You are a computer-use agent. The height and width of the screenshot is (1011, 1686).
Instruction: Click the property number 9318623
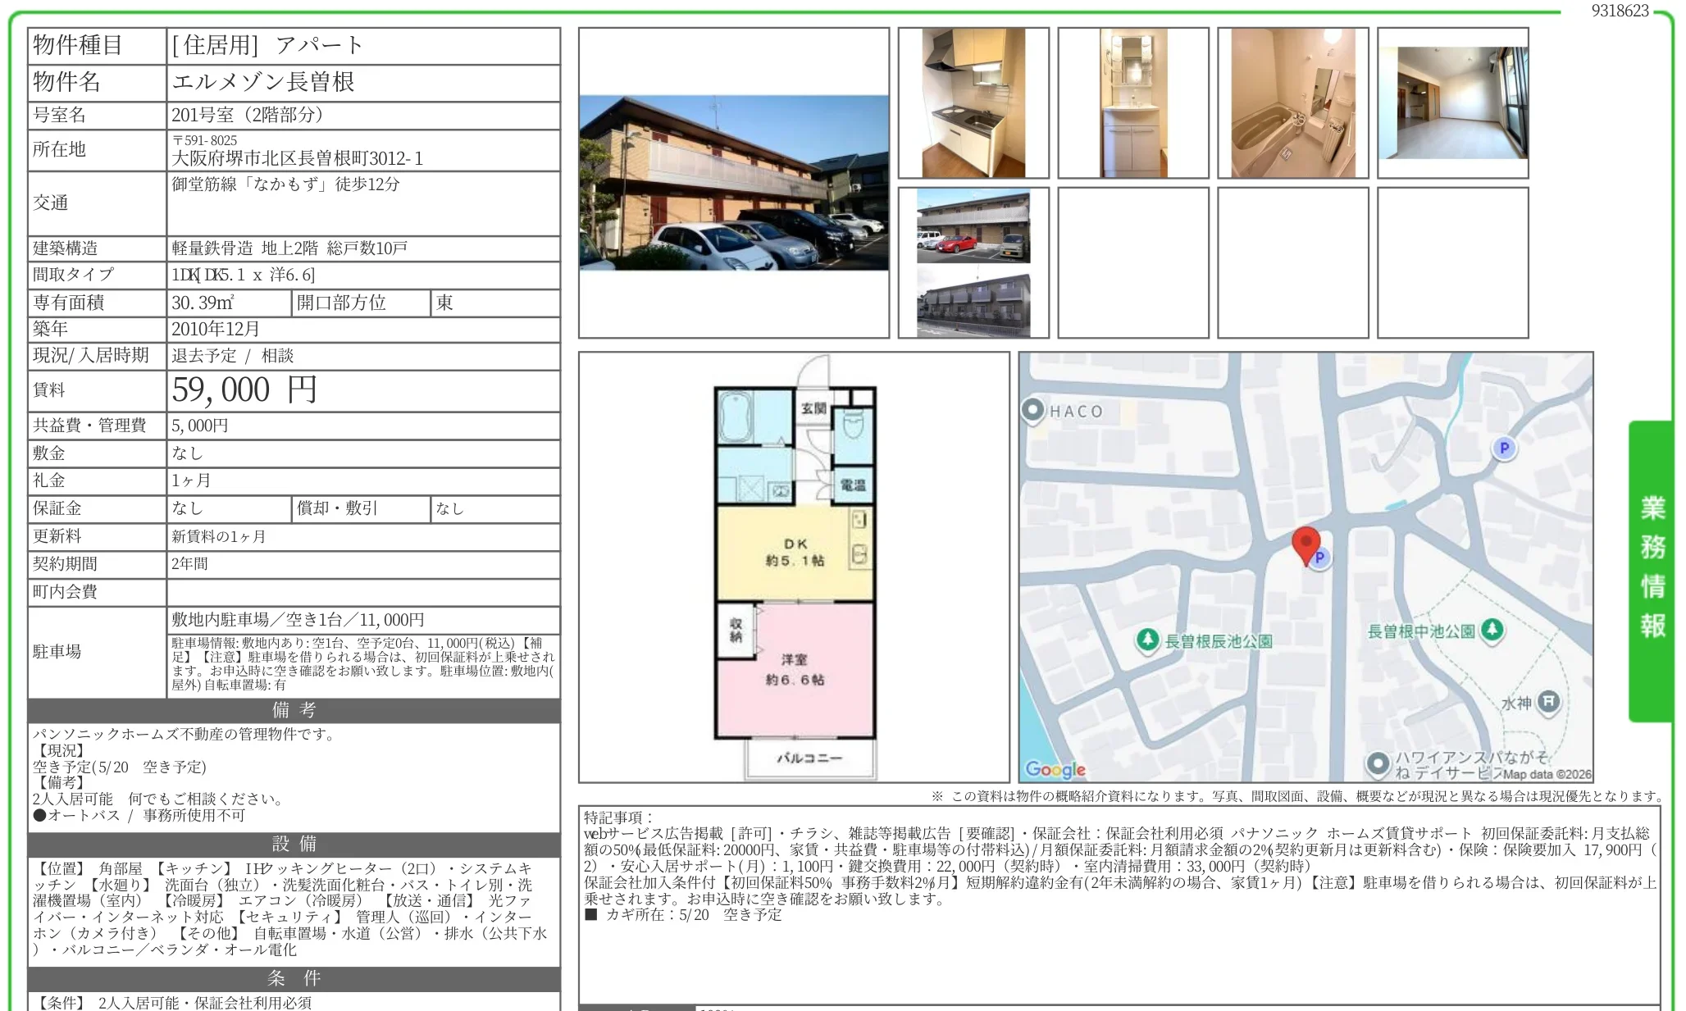(x=1620, y=11)
